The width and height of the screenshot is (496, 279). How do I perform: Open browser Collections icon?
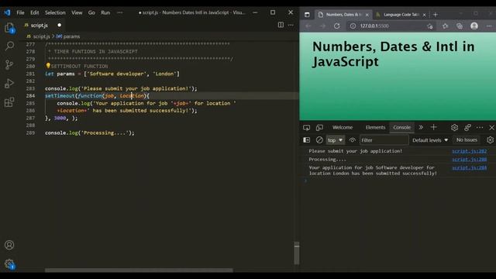click(x=460, y=26)
